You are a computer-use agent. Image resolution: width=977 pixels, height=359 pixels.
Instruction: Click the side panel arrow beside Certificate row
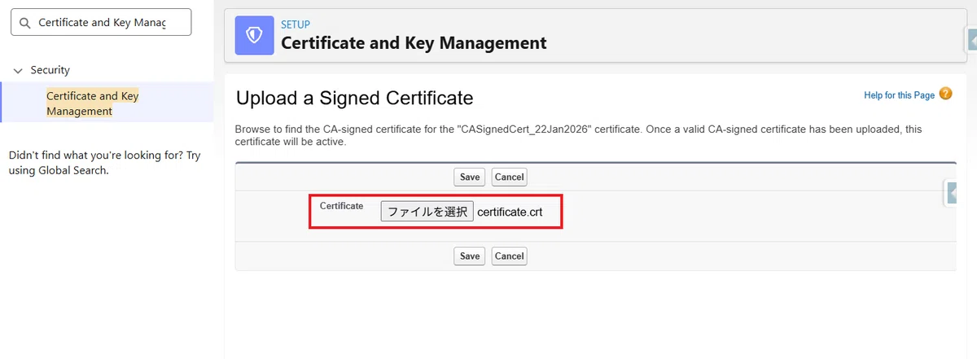click(x=951, y=193)
